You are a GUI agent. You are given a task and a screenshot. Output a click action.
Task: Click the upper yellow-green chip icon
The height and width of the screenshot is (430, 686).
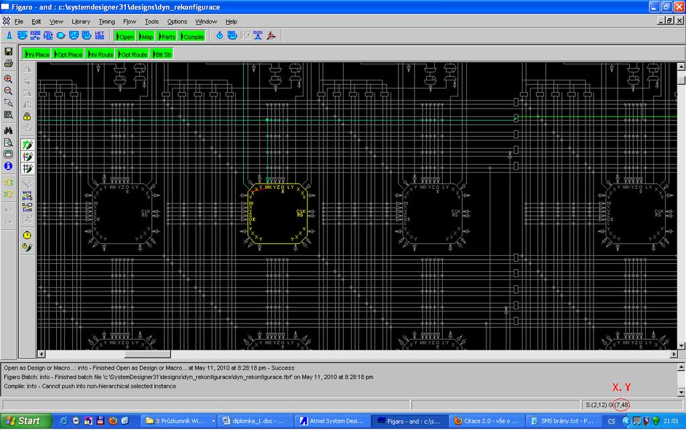click(x=8, y=182)
